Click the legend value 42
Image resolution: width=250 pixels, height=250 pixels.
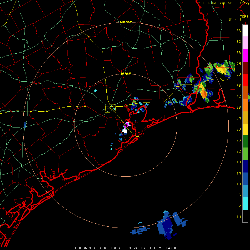pos(239,96)
